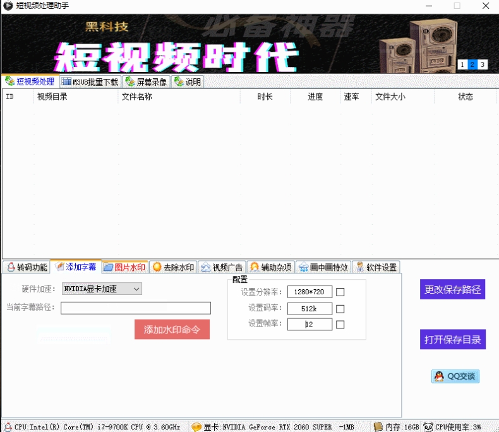499x432 pixels.
Task: Click bitrate field showing 512k
Action: (x=310, y=309)
